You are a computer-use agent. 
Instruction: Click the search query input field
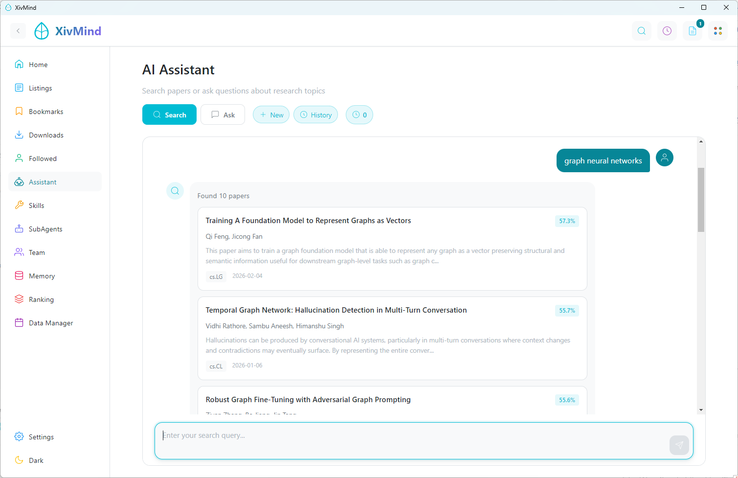[424, 441]
